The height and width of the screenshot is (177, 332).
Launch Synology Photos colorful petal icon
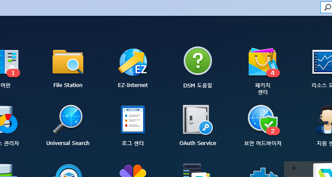click(133, 171)
